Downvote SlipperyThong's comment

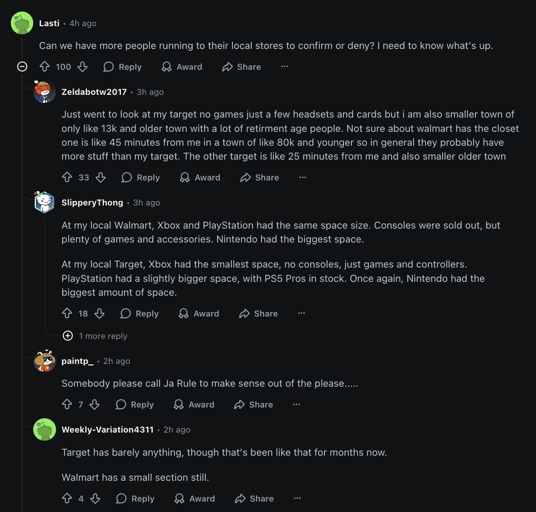(100, 313)
